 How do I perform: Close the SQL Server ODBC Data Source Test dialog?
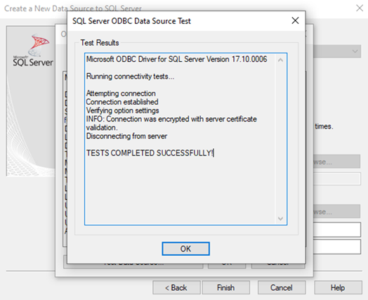tap(295, 20)
